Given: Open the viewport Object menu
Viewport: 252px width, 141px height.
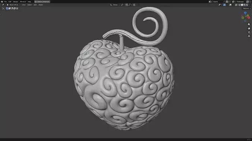Looking at the screenshot, I should tap(41, 5).
